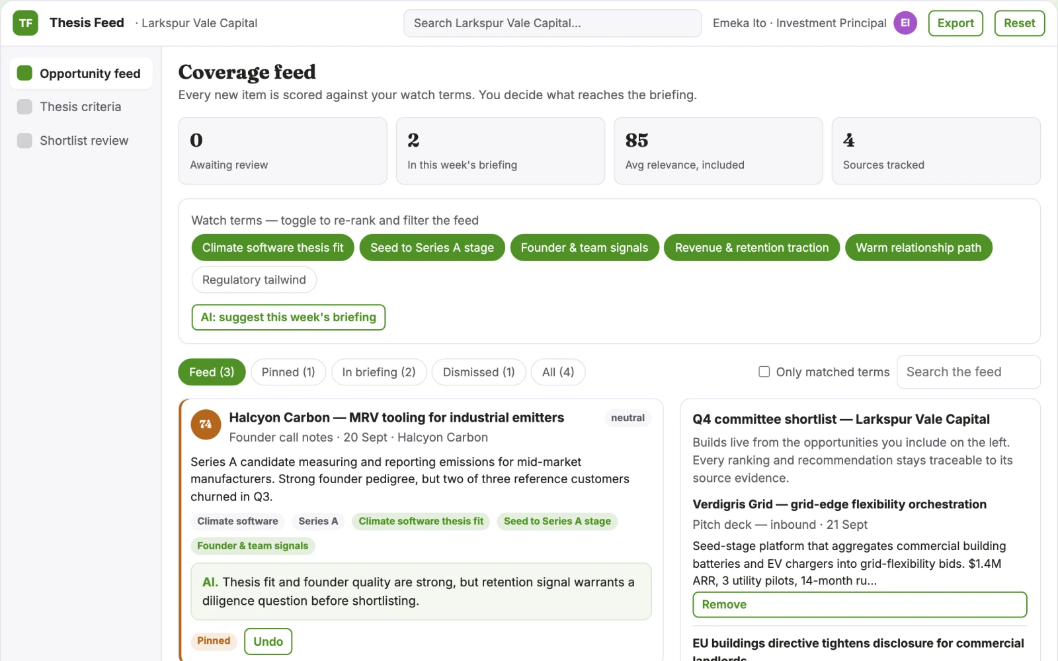
Task: Toggle Seed to Series A stage watch term
Action: 432,248
